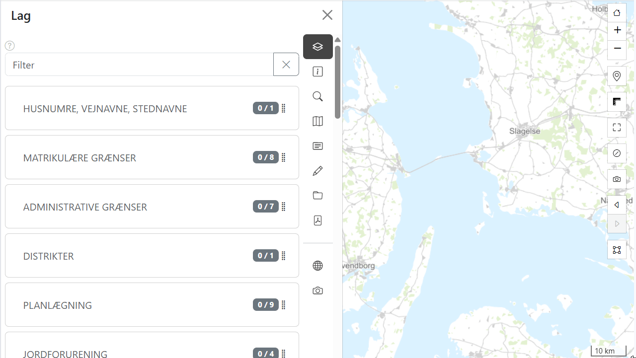Toggle fullscreen map view
The height and width of the screenshot is (358, 636).
[617, 128]
